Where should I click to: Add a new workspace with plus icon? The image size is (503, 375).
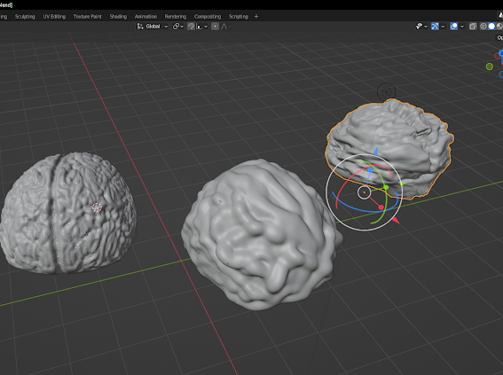point(256,16)
